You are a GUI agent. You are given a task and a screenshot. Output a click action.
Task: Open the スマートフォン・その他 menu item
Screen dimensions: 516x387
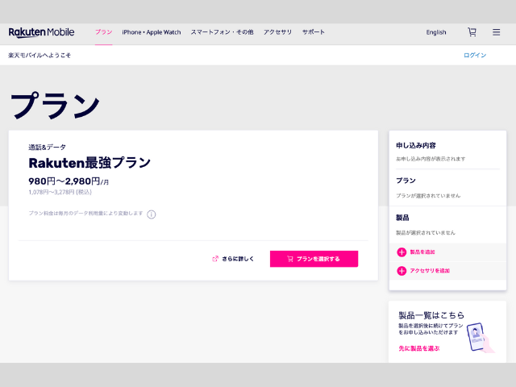(x=223, y=32)
